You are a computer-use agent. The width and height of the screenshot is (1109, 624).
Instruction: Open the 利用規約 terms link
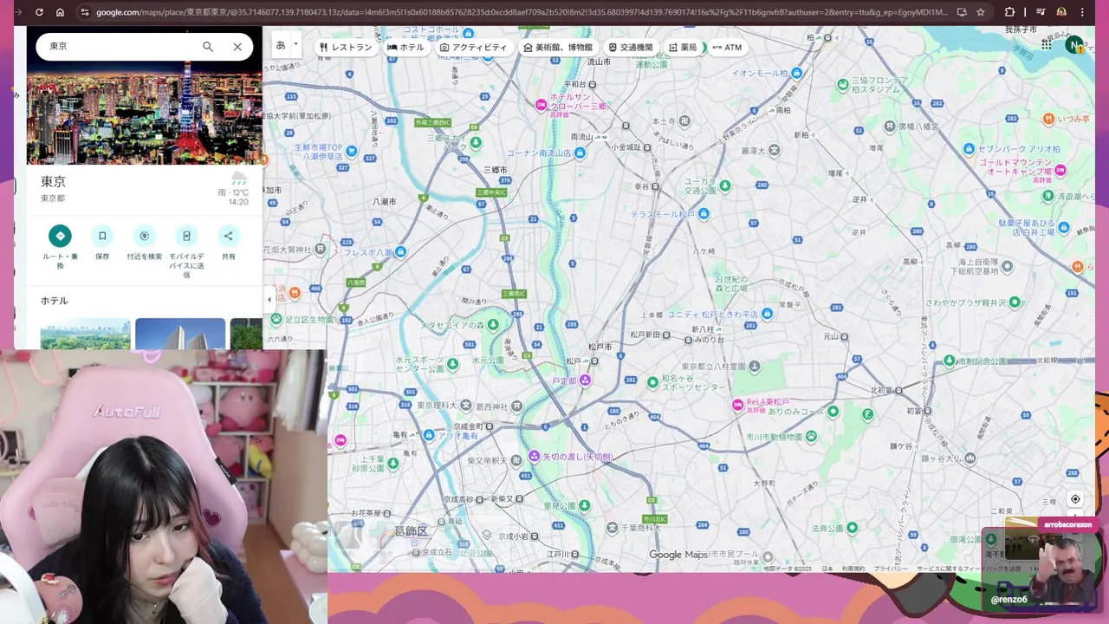point(853,569)
